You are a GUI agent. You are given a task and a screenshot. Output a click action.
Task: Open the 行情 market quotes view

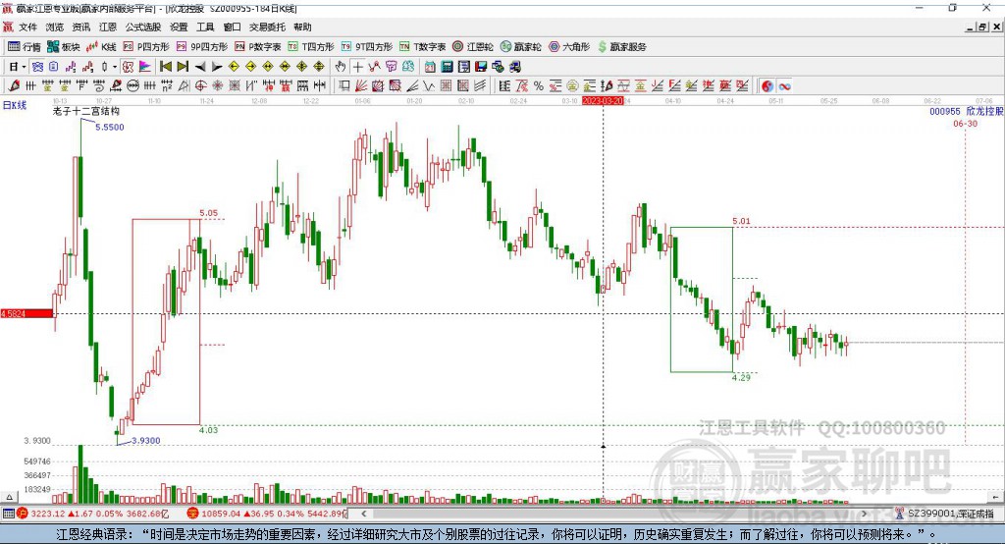(x=24, y=47)
